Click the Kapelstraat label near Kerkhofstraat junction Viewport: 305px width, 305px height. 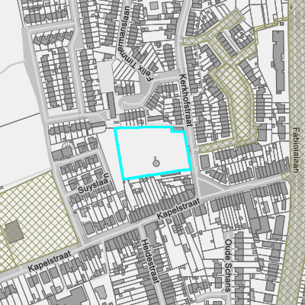point(178,209)
